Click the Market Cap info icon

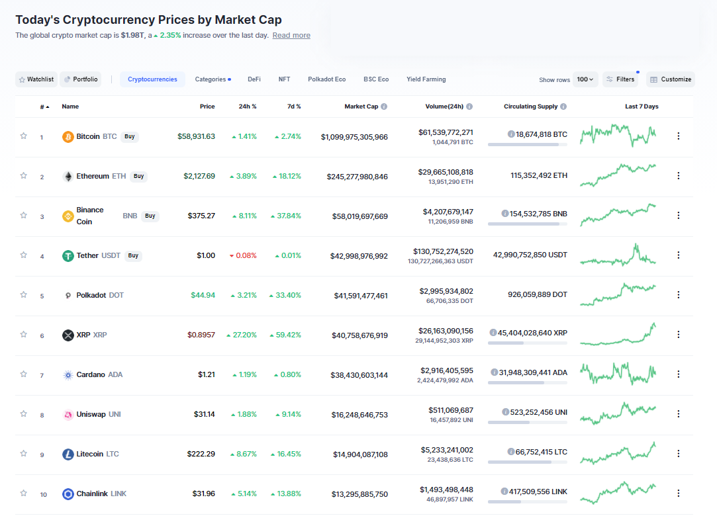pos(384,107)
